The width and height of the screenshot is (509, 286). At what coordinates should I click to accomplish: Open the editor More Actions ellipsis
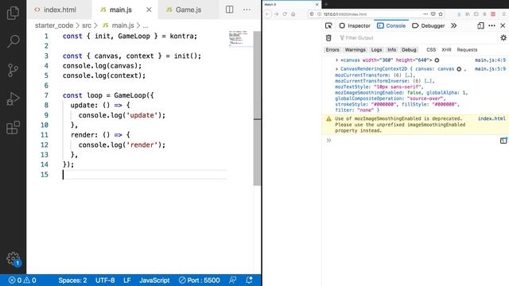(247, 10)
